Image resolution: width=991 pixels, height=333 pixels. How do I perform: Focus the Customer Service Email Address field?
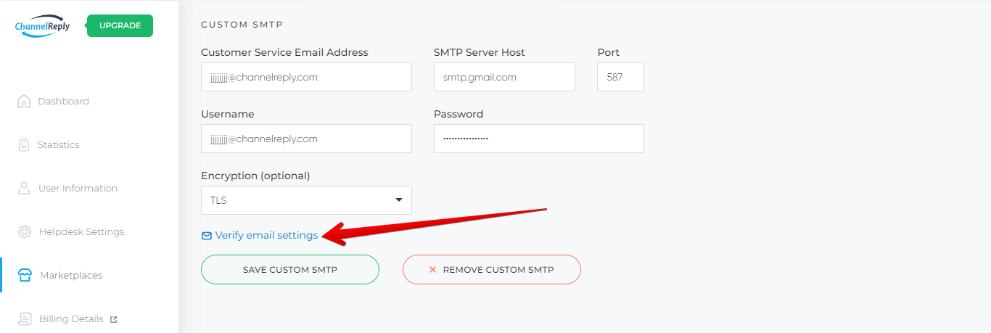[x=306, y=77]
